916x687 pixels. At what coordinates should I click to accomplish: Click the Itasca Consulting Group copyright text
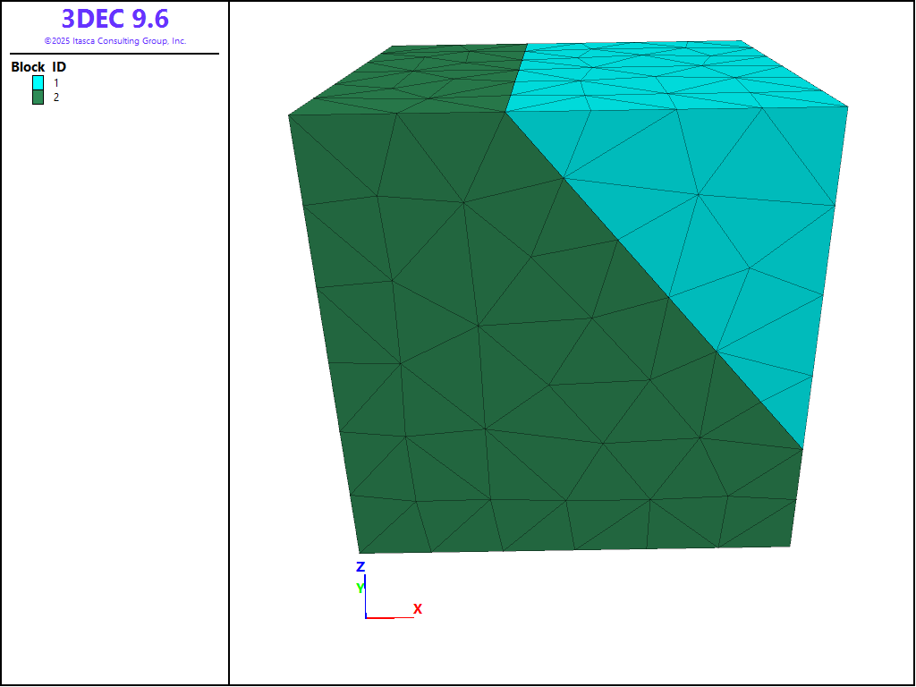click(114, 41)
